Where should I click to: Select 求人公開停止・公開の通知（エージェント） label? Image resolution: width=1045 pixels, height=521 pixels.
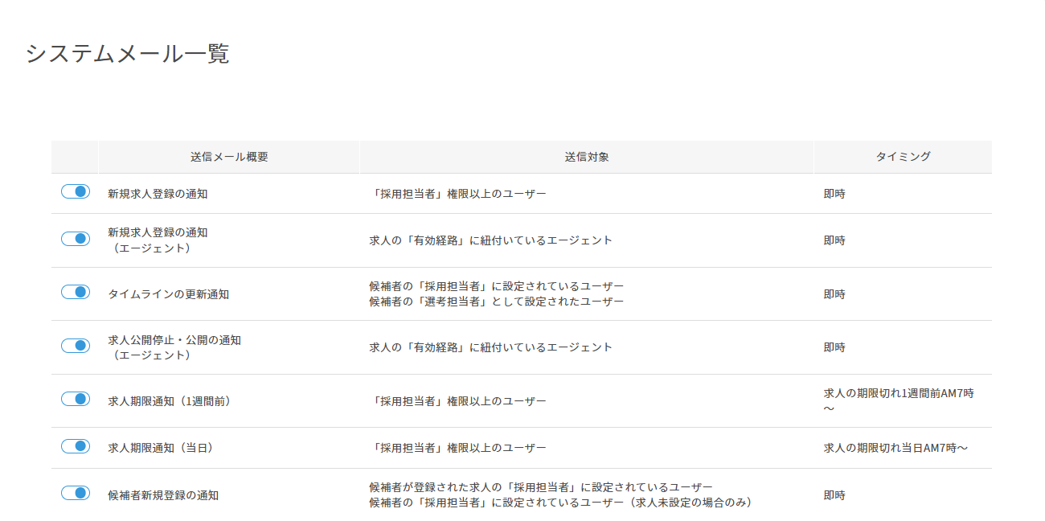[174, 347]
